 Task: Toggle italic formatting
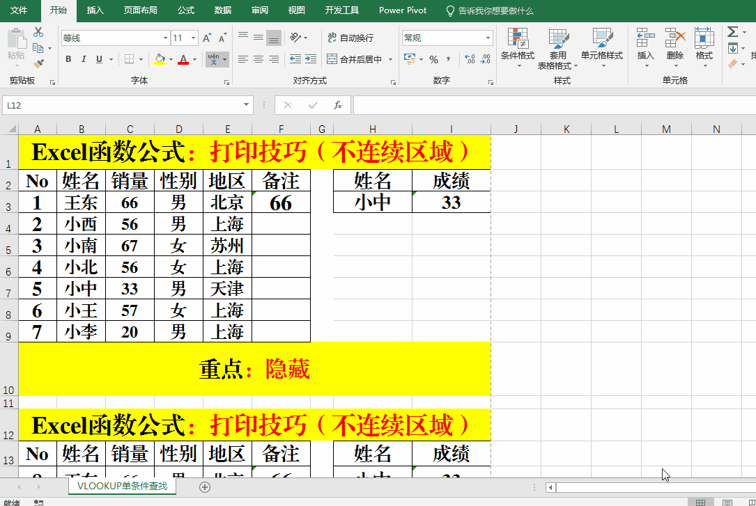[84, 59]
